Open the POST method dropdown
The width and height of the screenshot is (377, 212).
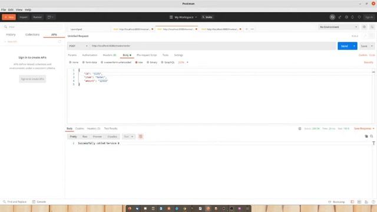[78, 46]
